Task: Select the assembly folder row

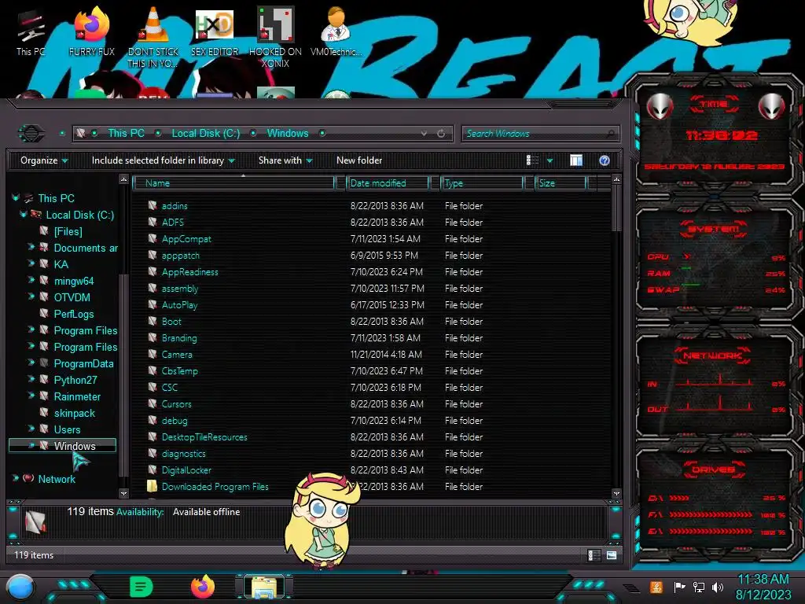Action: point(371,289)
